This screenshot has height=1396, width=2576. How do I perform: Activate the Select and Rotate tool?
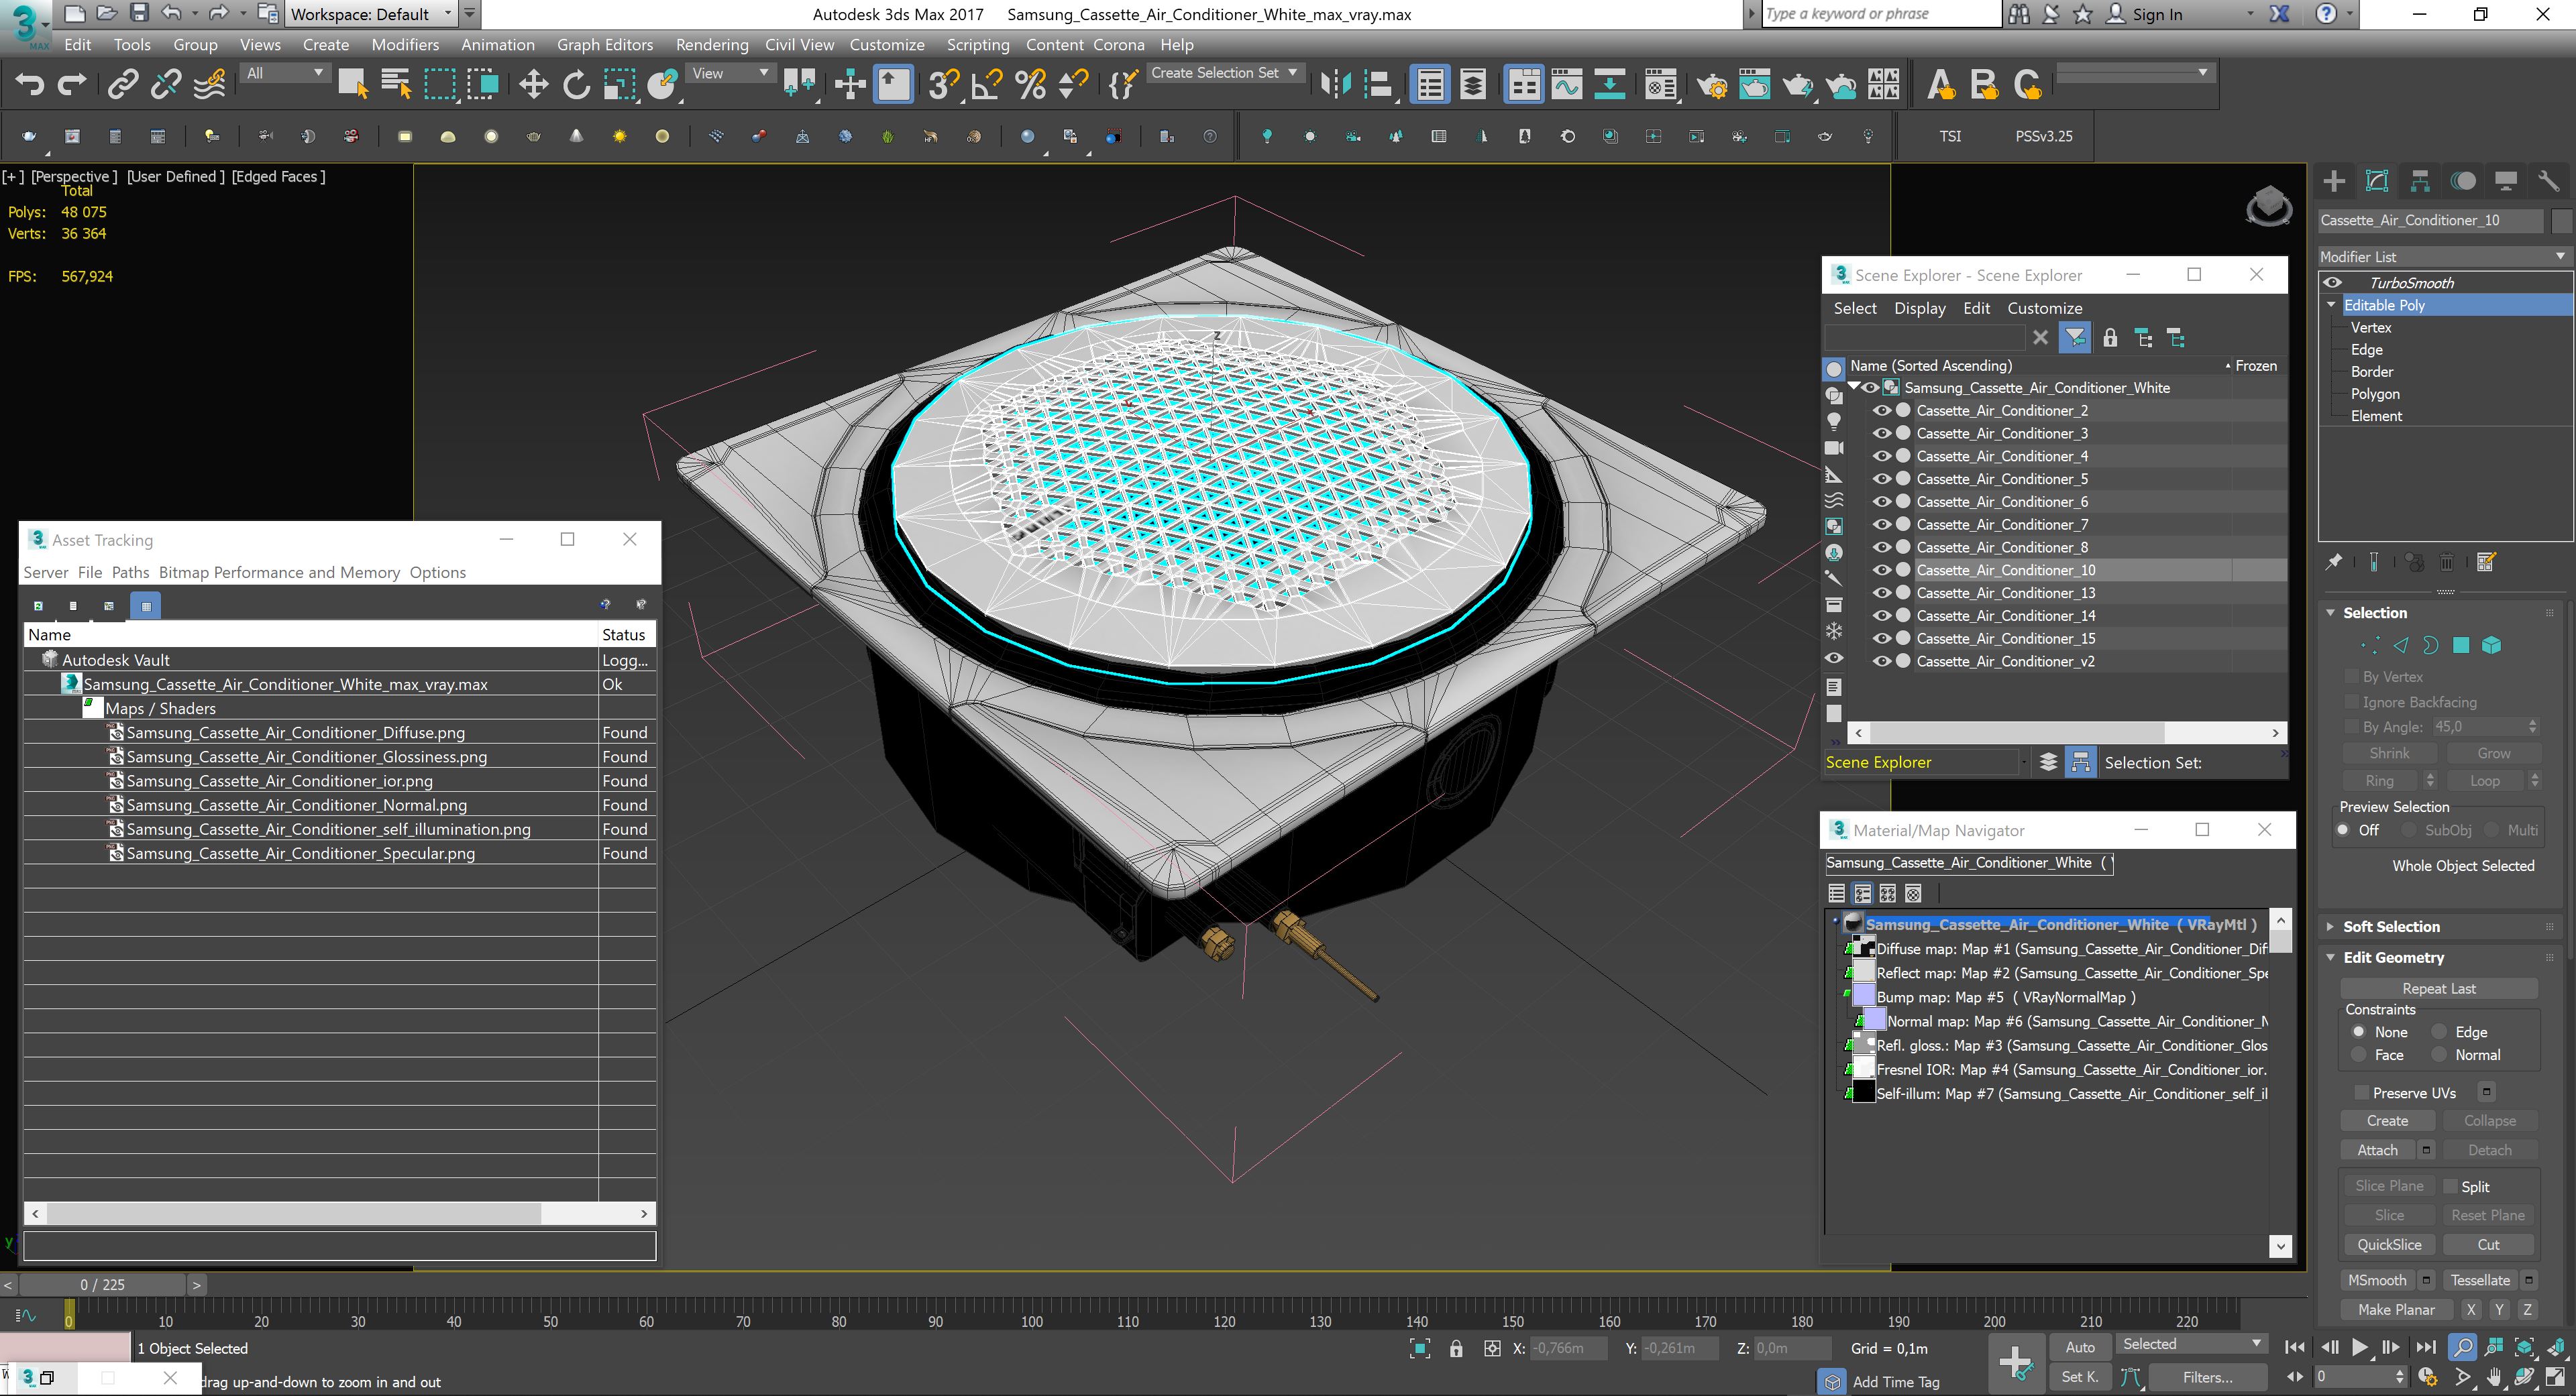tap(576, 85)
